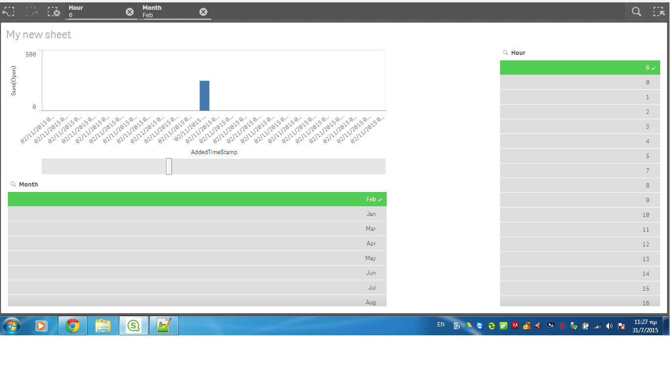Click the AddedTimeStamp axis title

coord(214,152)
